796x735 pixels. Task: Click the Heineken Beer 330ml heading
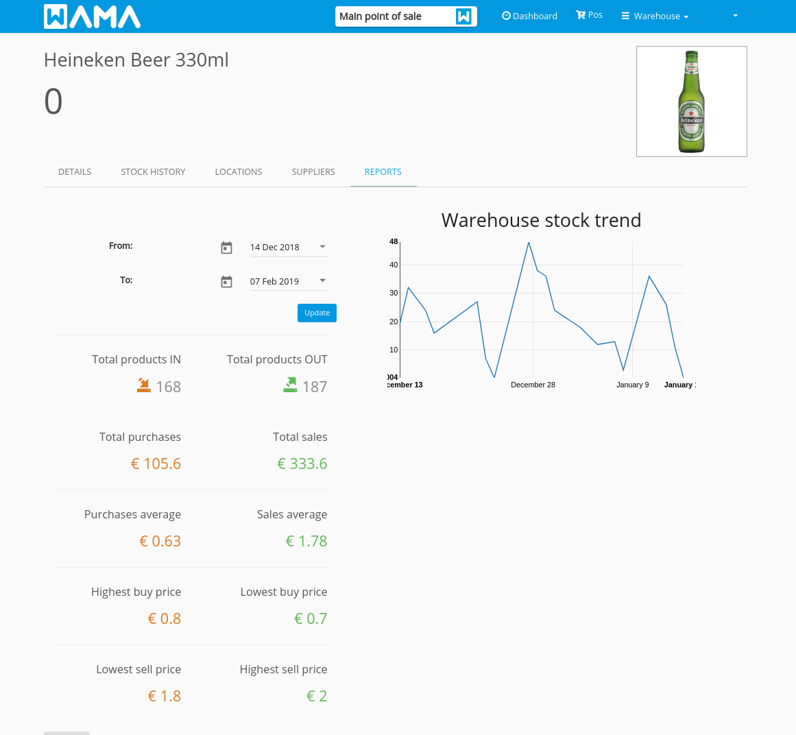click(x=136, y=60)
